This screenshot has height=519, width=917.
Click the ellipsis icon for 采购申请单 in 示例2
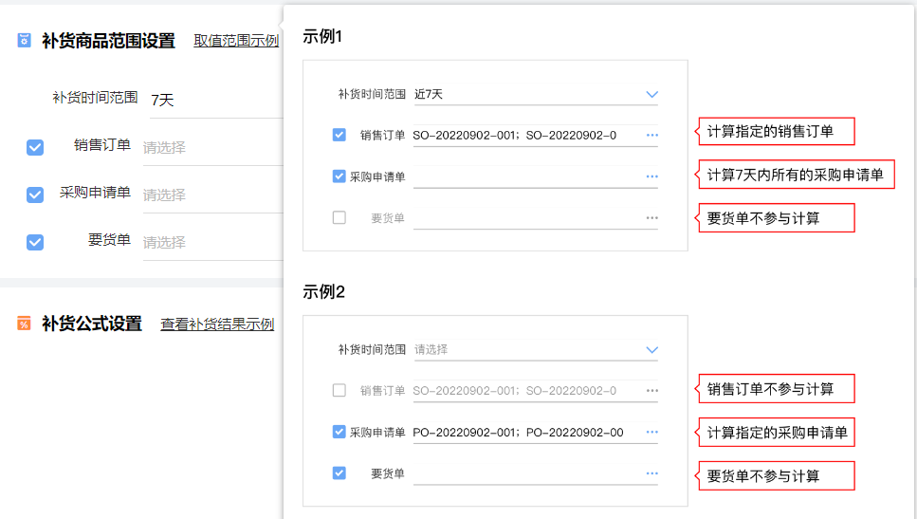651,433
